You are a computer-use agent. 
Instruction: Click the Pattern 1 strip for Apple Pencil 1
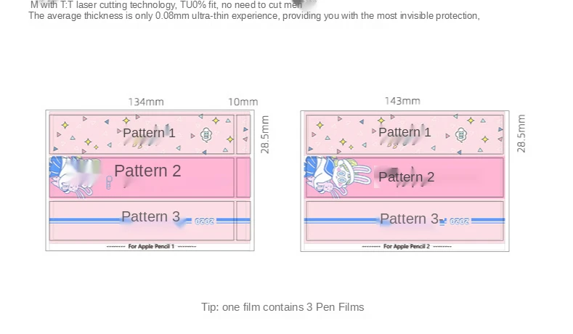142,134
